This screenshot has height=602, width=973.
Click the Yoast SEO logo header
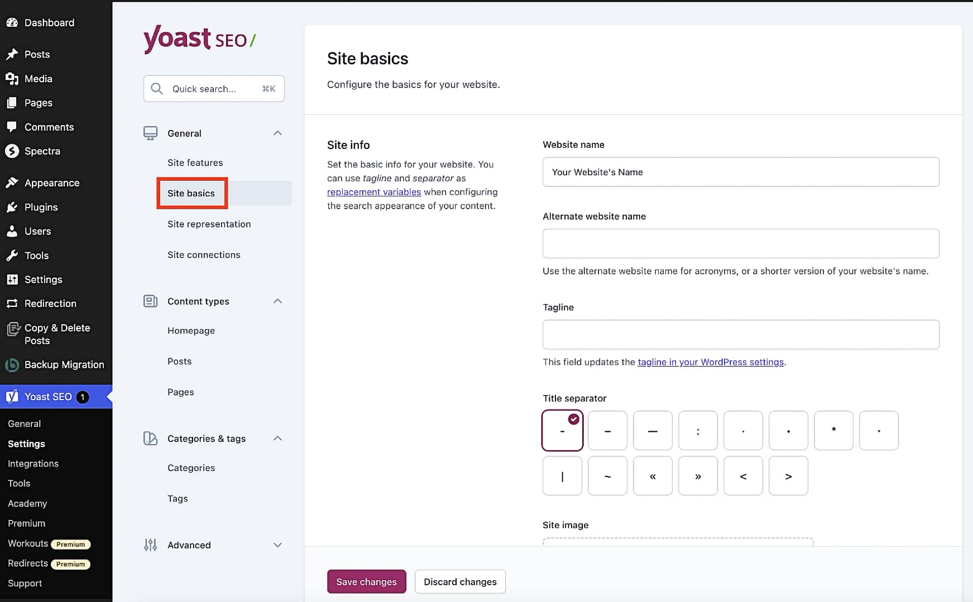[x=199, y=39]
